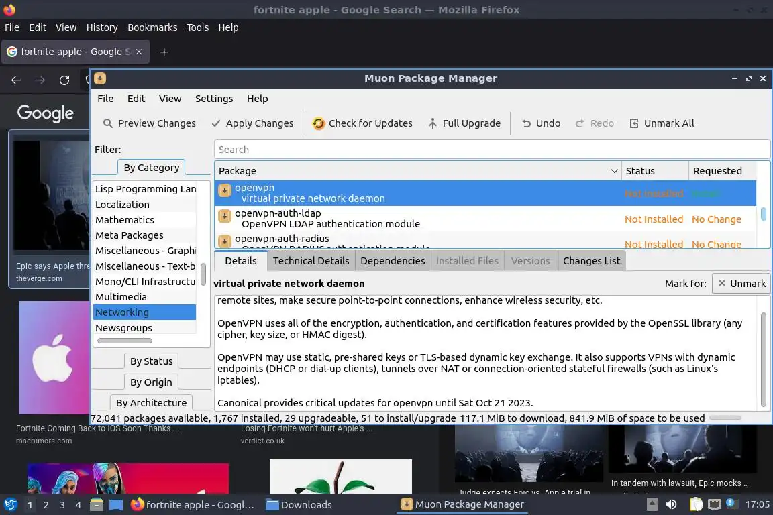
Task: Switch to Dependencies tab
Action: coord(393,261)
